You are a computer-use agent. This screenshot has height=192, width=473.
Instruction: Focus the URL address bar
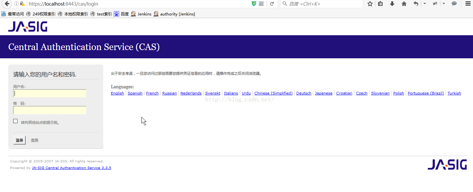click(139, 4)
